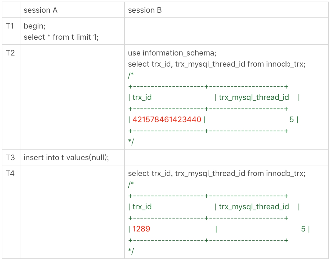330x260 pixels.
Task: Click the select innodb_trx query in T2
Action: point(217,64)
